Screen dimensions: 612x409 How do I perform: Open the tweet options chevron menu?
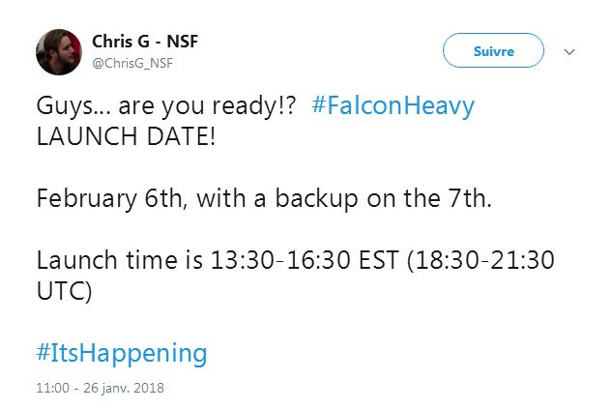tap(569, 51)
